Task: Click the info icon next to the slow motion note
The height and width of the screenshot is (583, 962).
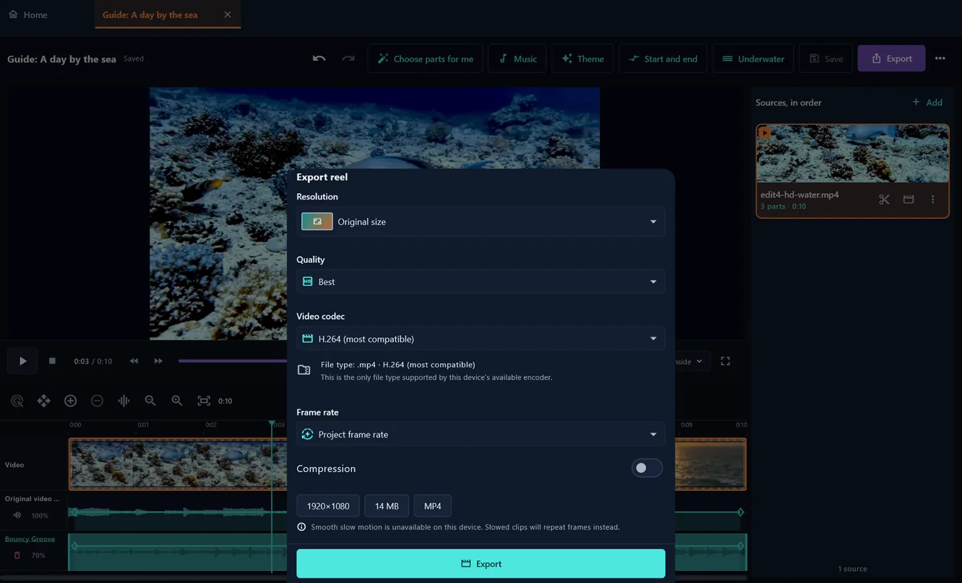Action: point(301,527)
